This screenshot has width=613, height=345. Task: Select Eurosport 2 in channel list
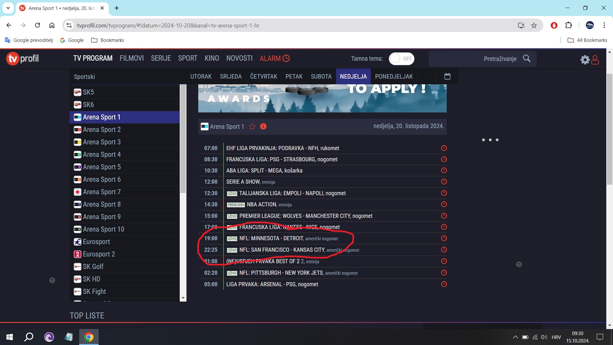click(x=99, y=254)
